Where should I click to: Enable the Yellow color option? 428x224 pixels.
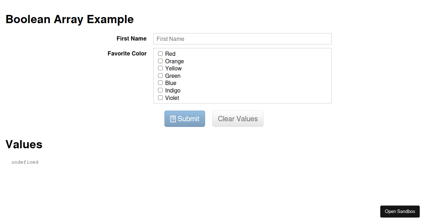coord(160,68)
